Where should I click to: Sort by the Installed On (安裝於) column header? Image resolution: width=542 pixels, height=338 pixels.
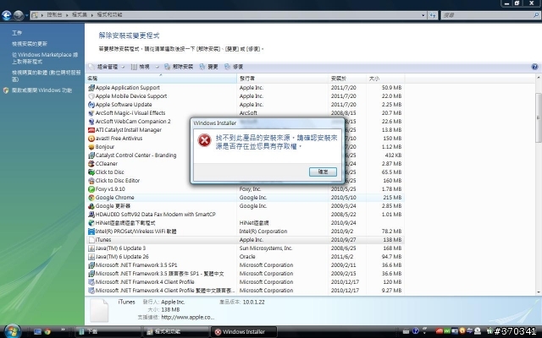347,79
